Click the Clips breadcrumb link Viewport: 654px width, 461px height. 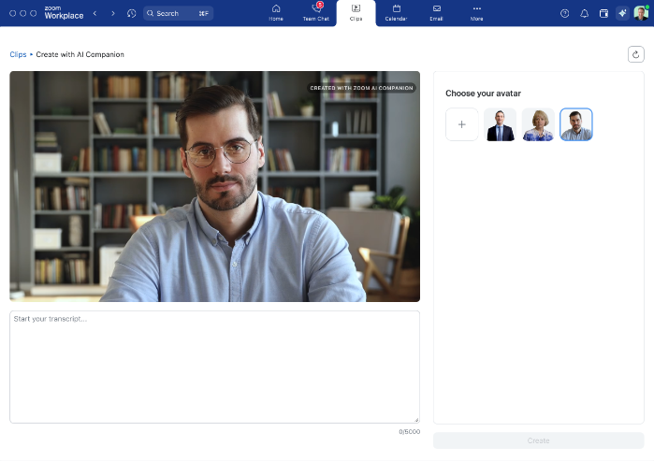(x=18, y=54)
